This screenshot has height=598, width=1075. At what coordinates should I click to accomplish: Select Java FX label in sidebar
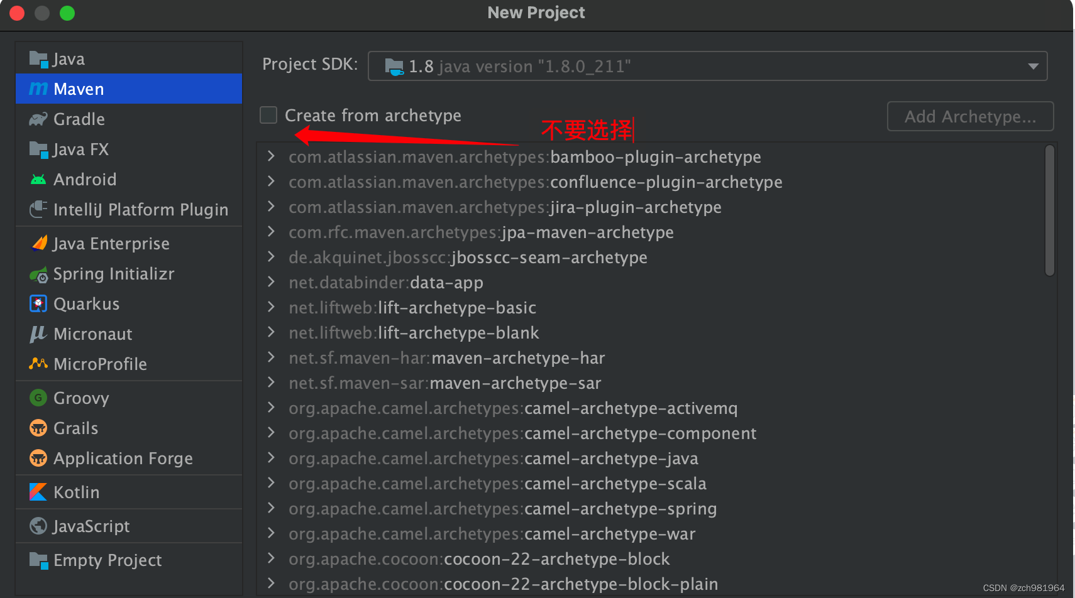pyautogui.click(x=80, y=149)
